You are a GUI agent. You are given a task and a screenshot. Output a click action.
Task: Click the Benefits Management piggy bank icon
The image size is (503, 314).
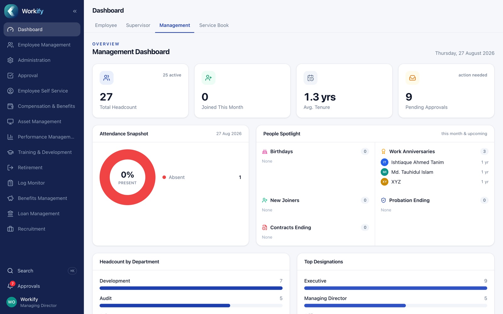10,198
